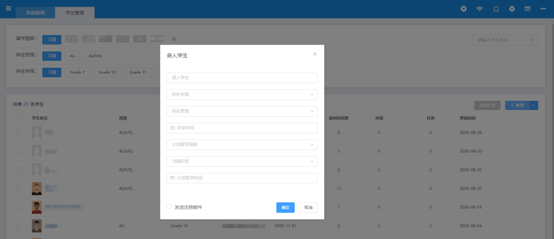
Task: Click the 录入学生 name input field
Action: click(242, 78)
